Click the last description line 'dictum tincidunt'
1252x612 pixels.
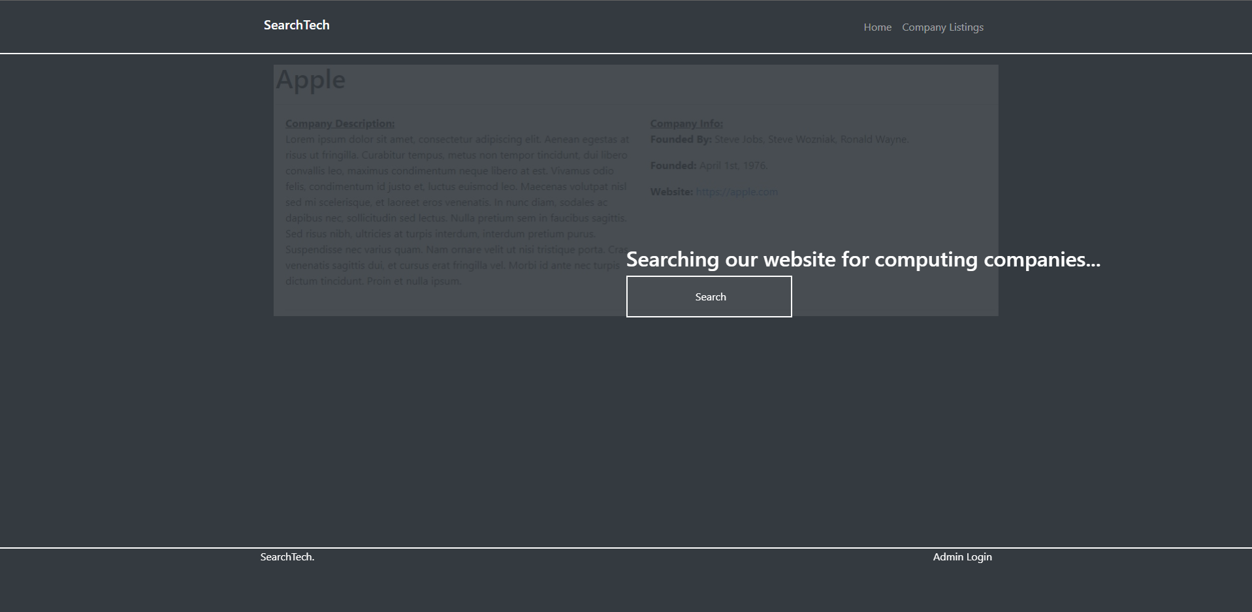click(x=373, y=282)
